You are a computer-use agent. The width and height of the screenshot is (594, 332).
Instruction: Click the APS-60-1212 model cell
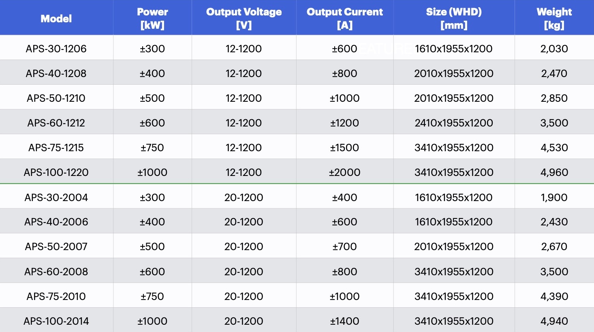tap(56, 123)
